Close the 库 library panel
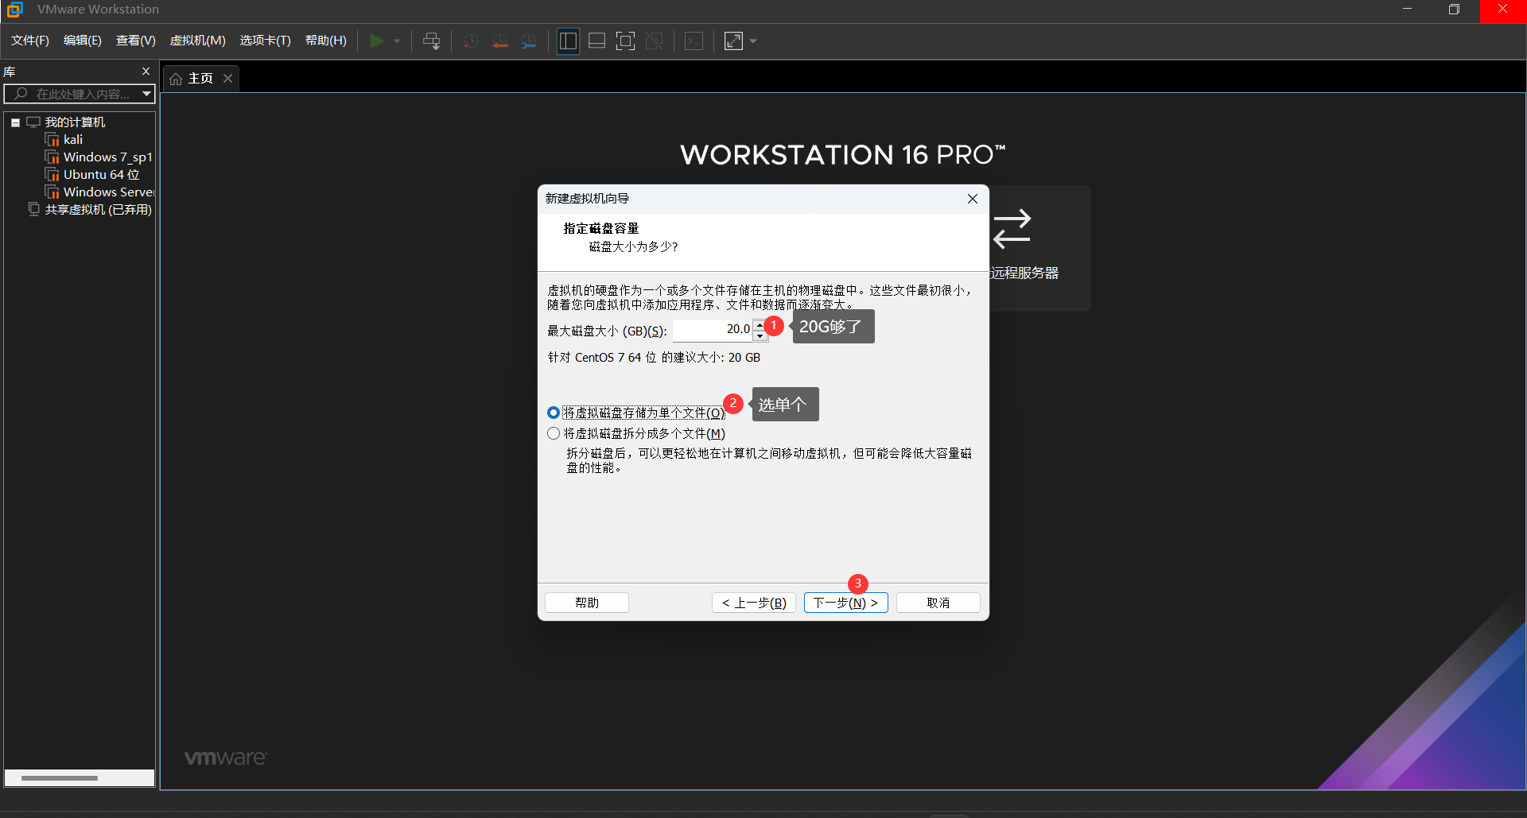Image resolution: width=1527 pixels, height=818 pixels. [146, 72]
